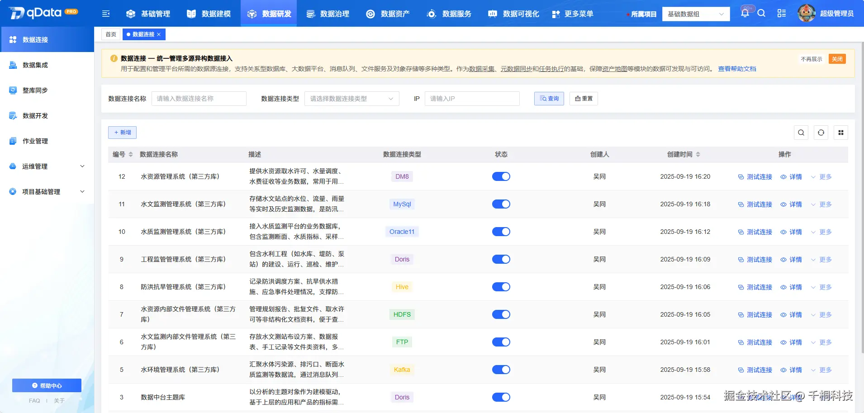Open the 数据服务 top menu
The image size is (864, 413).
click(449, 14)
